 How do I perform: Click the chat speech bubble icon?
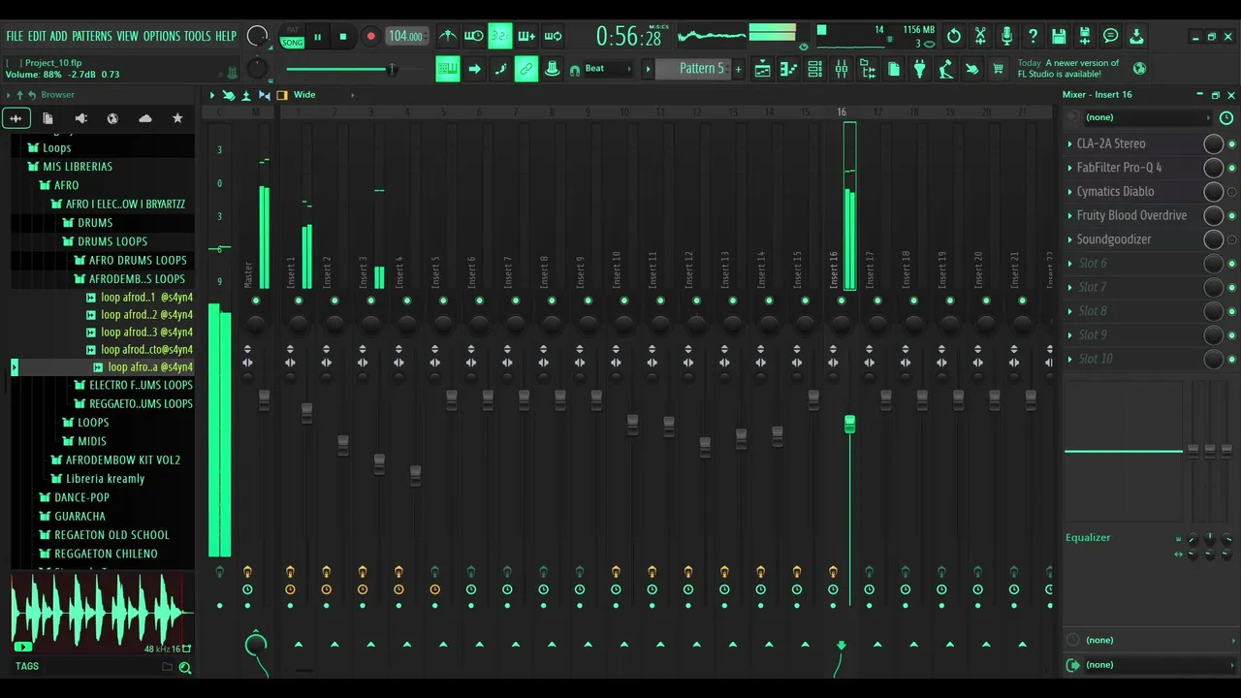(1111, 36)
